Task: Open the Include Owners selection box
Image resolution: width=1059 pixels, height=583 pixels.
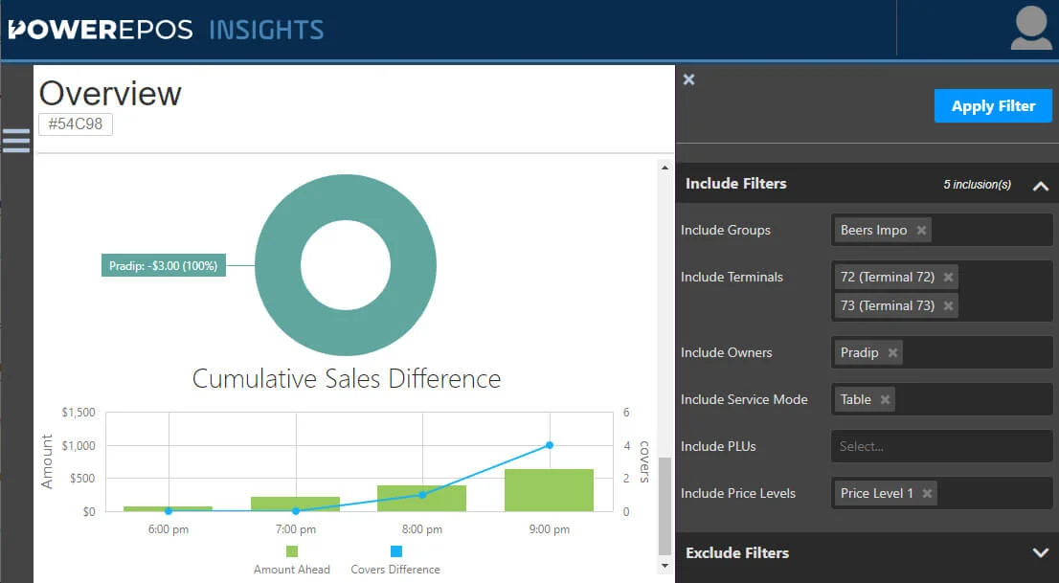Action: pos(941,352)
